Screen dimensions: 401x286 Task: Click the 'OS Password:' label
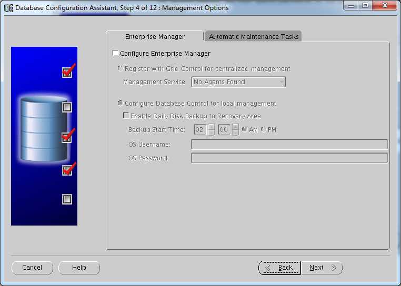coord(148,158)
